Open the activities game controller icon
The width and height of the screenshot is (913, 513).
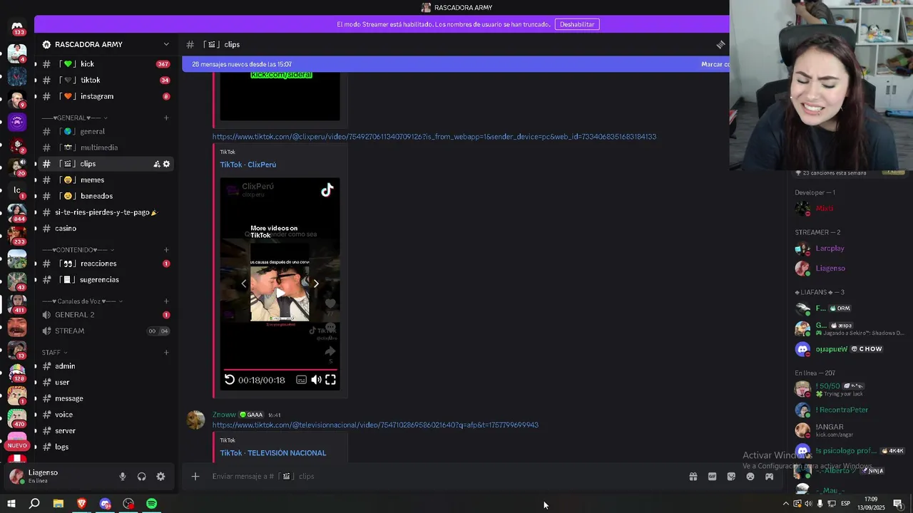[x=769, y=476]
